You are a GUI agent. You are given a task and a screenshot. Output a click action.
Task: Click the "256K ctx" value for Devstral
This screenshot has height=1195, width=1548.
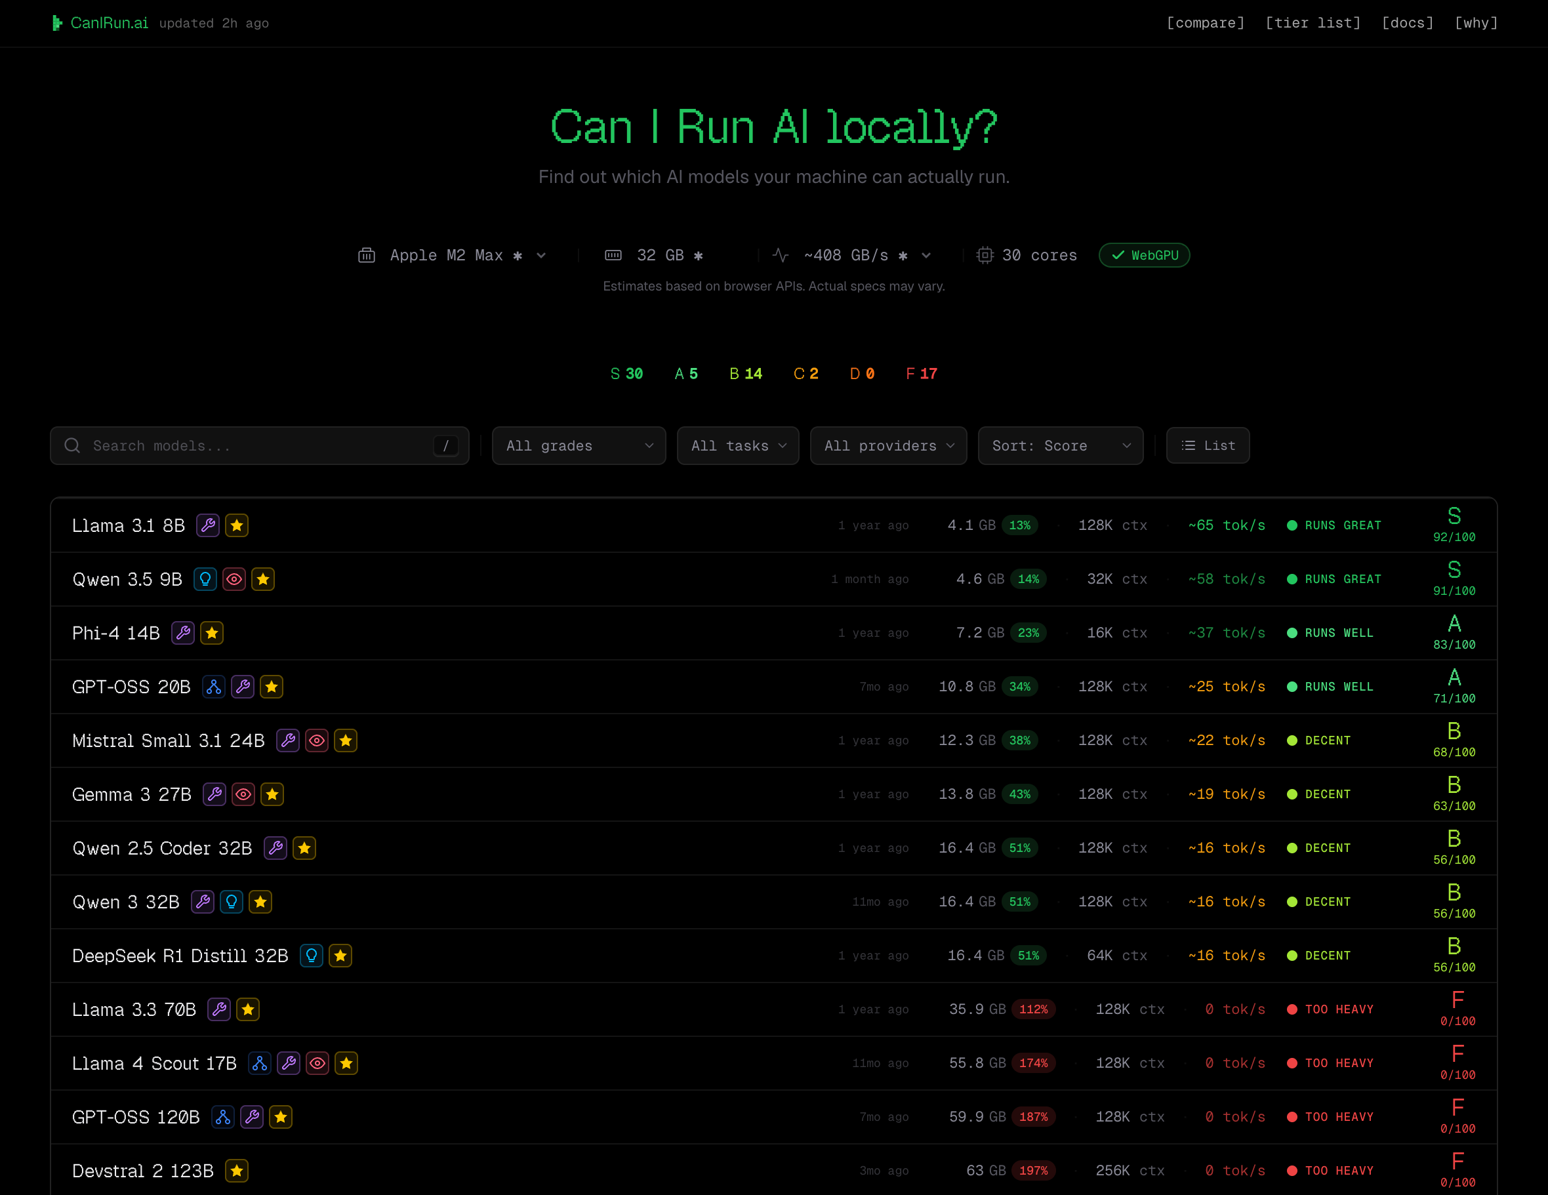click(1130, 1171)
